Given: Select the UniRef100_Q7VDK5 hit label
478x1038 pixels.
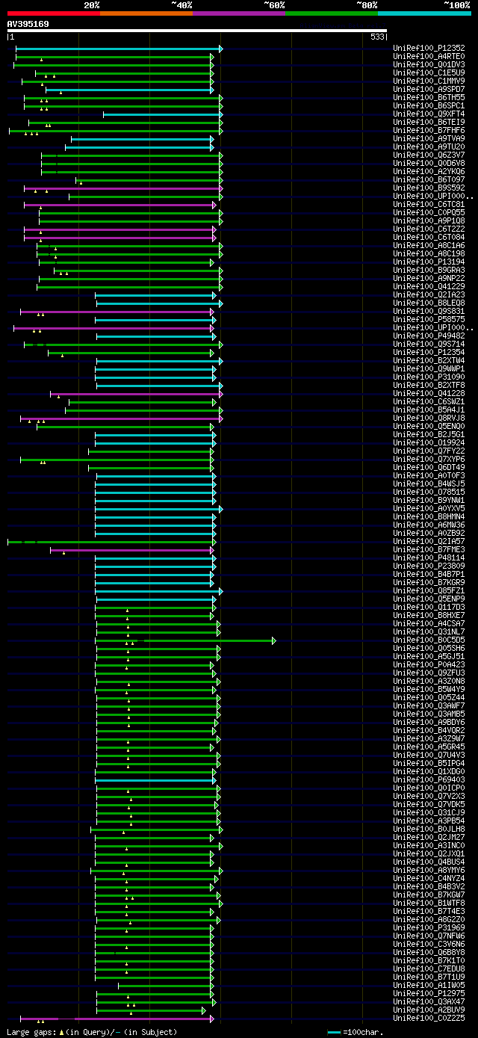Looking at the screenshot, I should coord(429,805).
